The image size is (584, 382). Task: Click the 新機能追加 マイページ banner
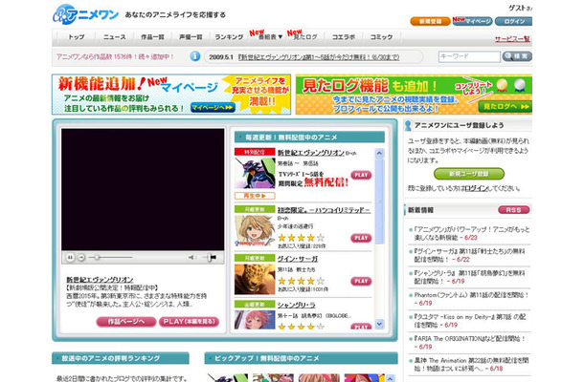[x=171, y=95]
